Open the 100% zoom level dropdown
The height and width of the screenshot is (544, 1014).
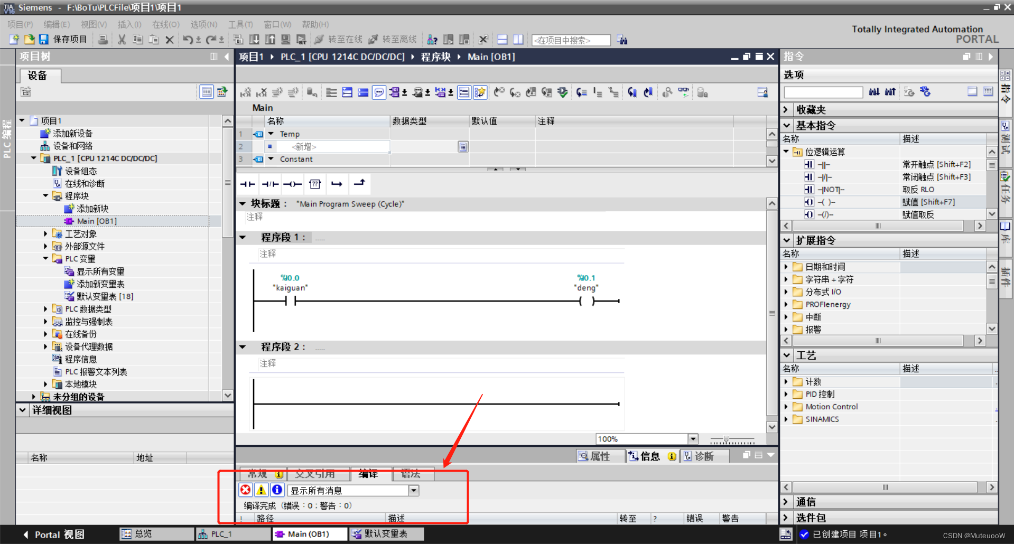click(693, 439)
